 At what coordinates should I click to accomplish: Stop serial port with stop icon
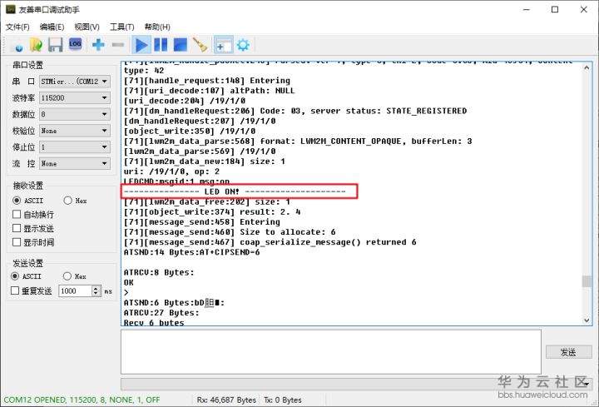pos(181,45)
